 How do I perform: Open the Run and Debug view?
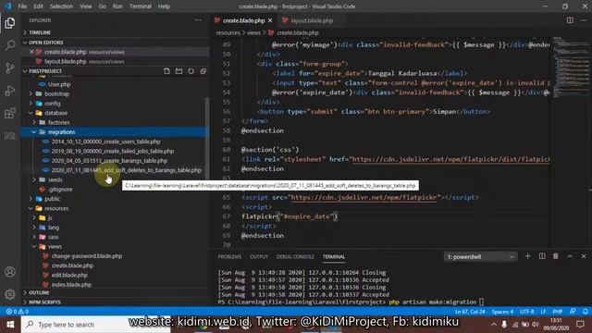(x=10, y=91)
